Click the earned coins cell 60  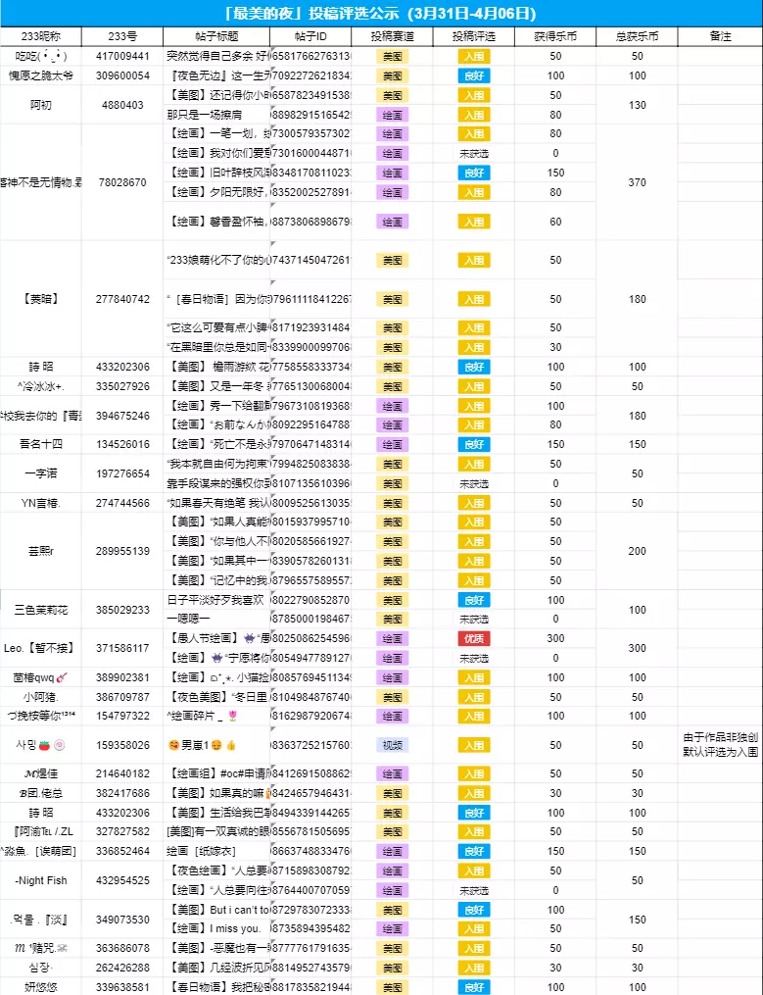(555, 222)
